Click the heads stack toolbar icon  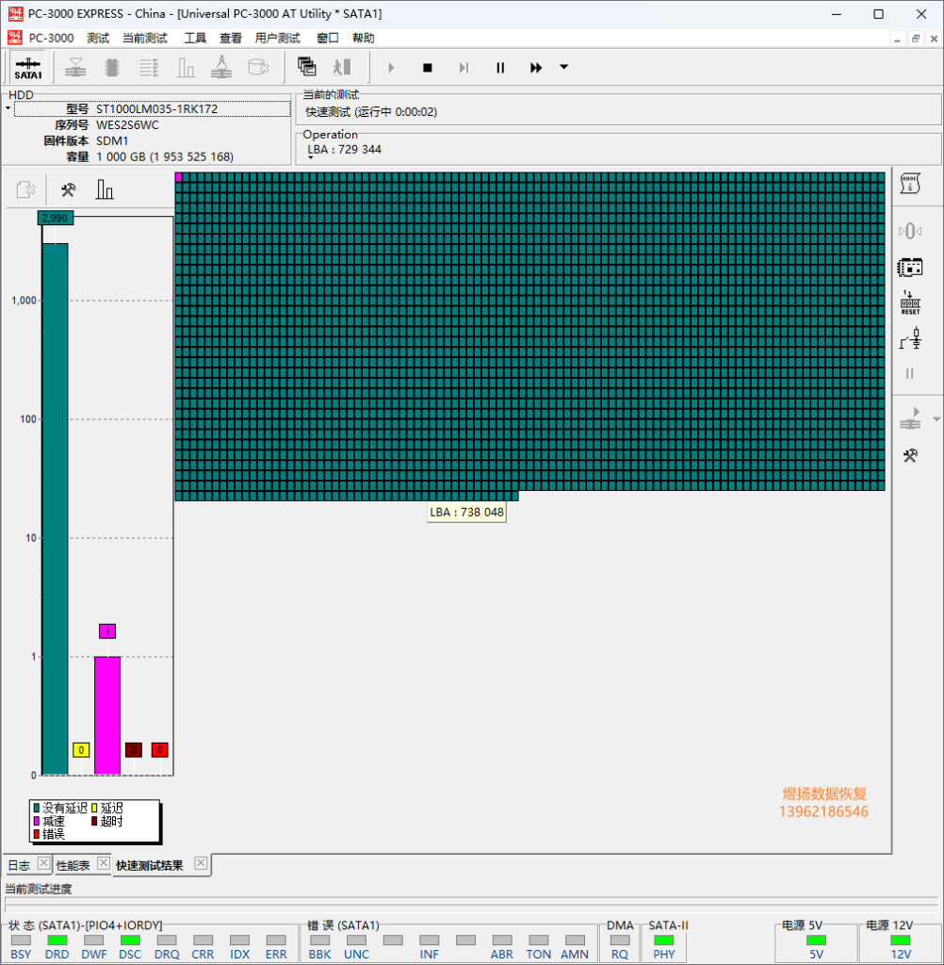pyautogui.click(x=75, y=67)
